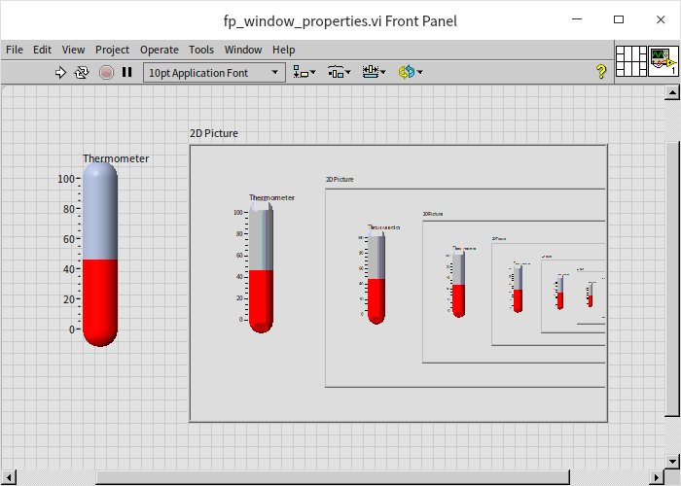This screenshot has width=681, height=486.
Task: Click the 2D Picture indicator label
Action: pyautogui.click(x=213, y=134)
